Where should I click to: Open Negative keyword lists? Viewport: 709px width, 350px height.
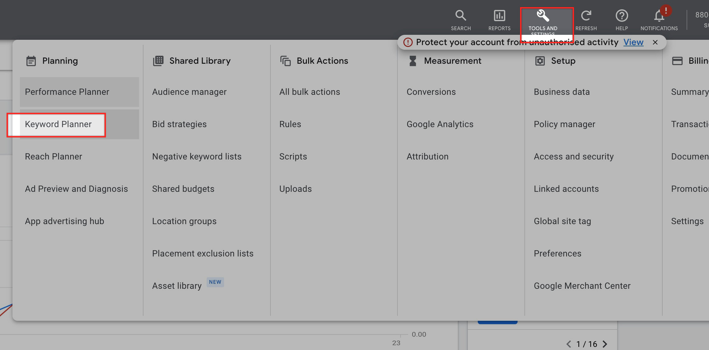click(x=197, y=157)
